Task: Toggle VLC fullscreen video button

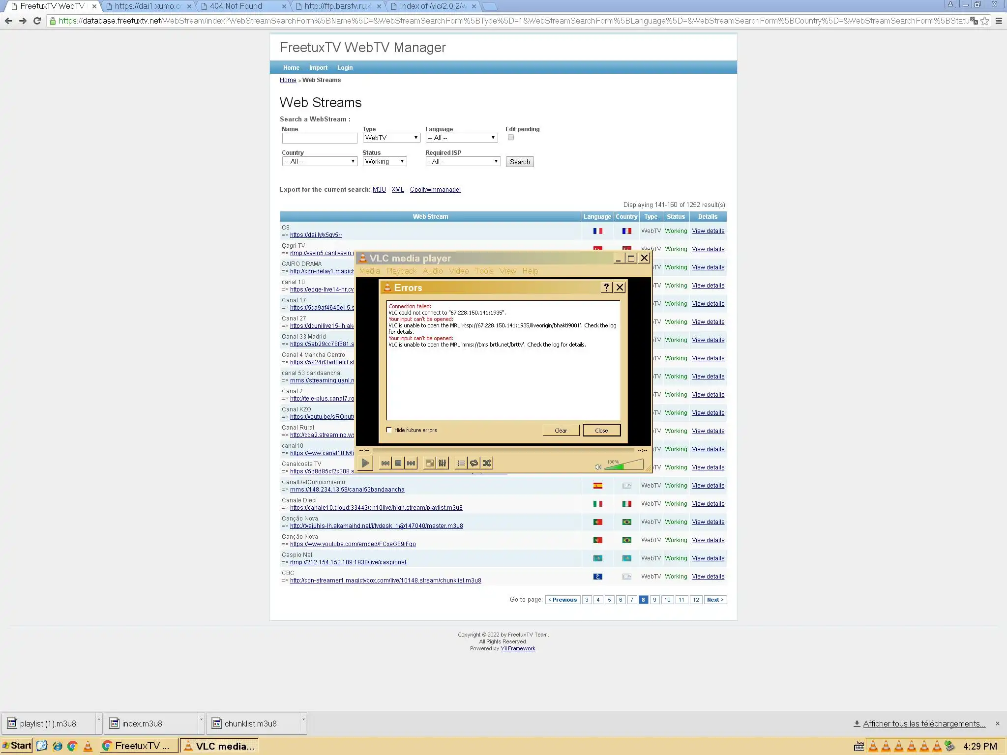Action: click(x=429, y=463)
